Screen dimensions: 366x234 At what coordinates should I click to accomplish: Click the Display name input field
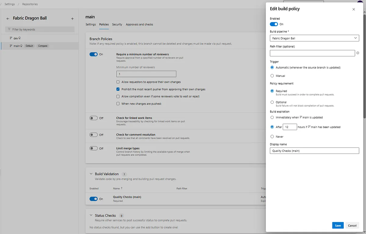pyautogui.click(x=314, y=151)
